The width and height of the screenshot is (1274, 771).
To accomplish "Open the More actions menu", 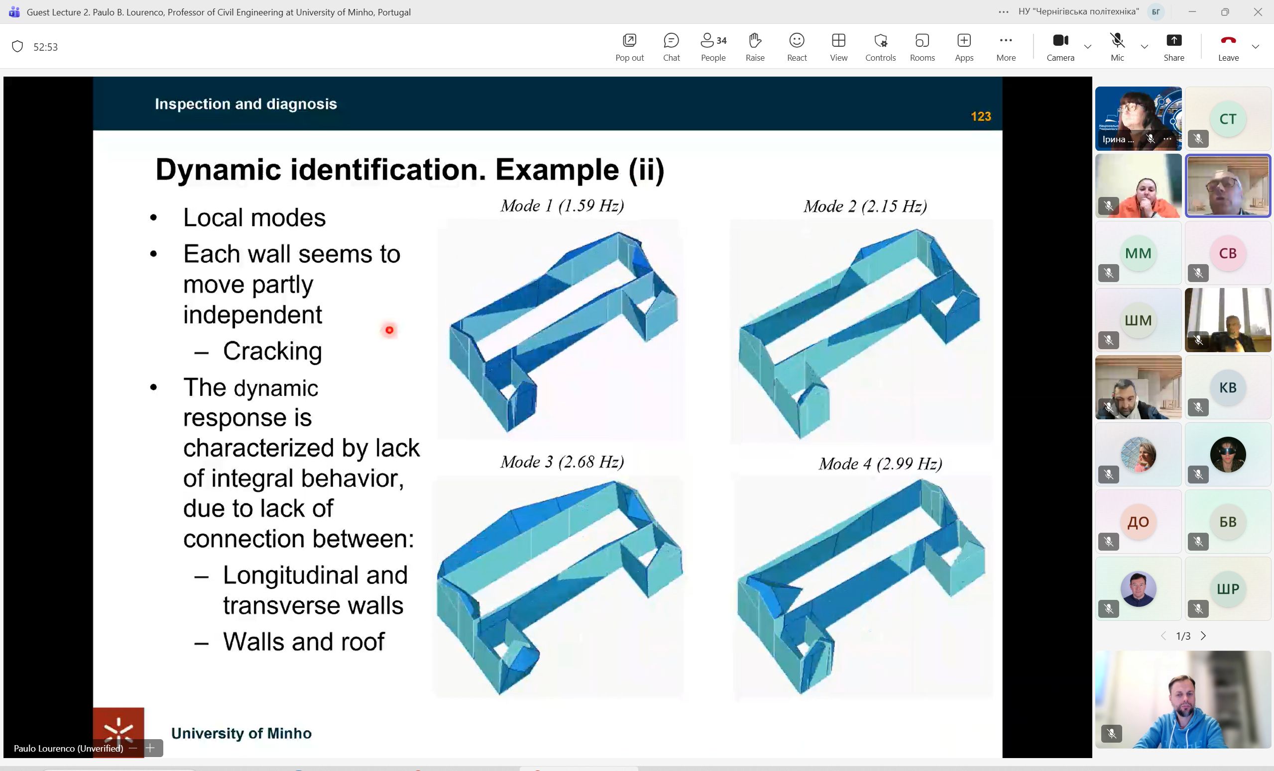I will [x=1006, y=46].
